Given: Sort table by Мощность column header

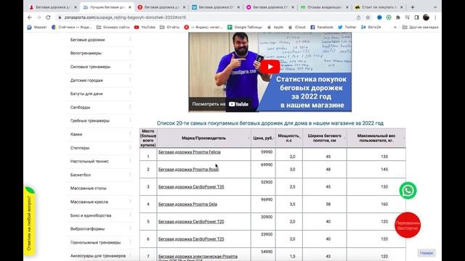Looking at the screenshot, I should coord(289,138).
